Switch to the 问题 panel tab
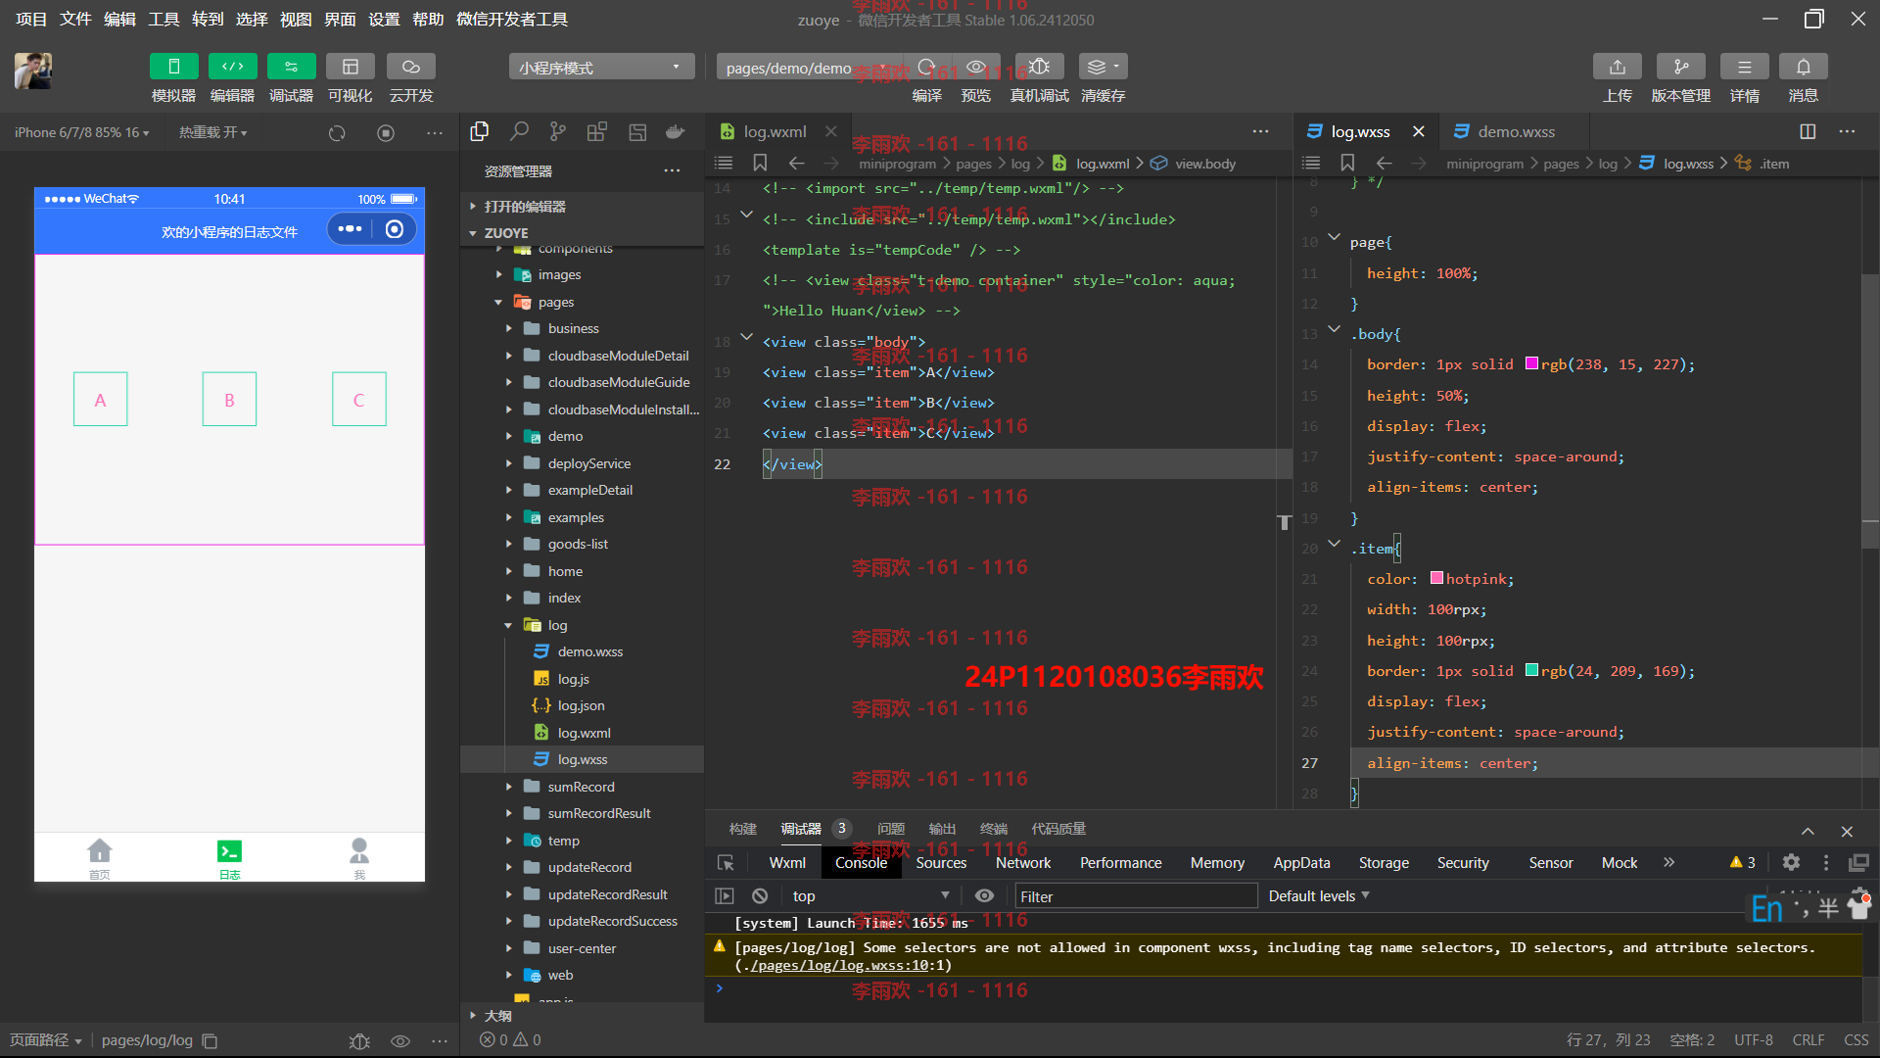This screenshot has width=1880, height=1058. click(891, 829)
